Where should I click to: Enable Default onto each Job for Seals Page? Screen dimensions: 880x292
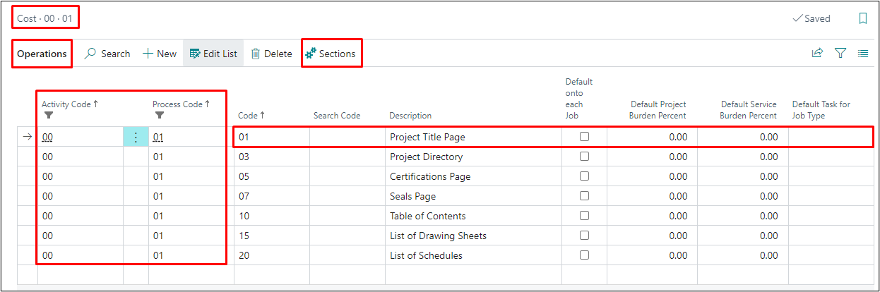584,196
